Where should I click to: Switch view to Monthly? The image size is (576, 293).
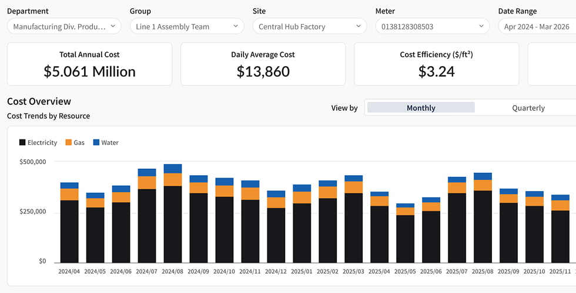[421, 108]
